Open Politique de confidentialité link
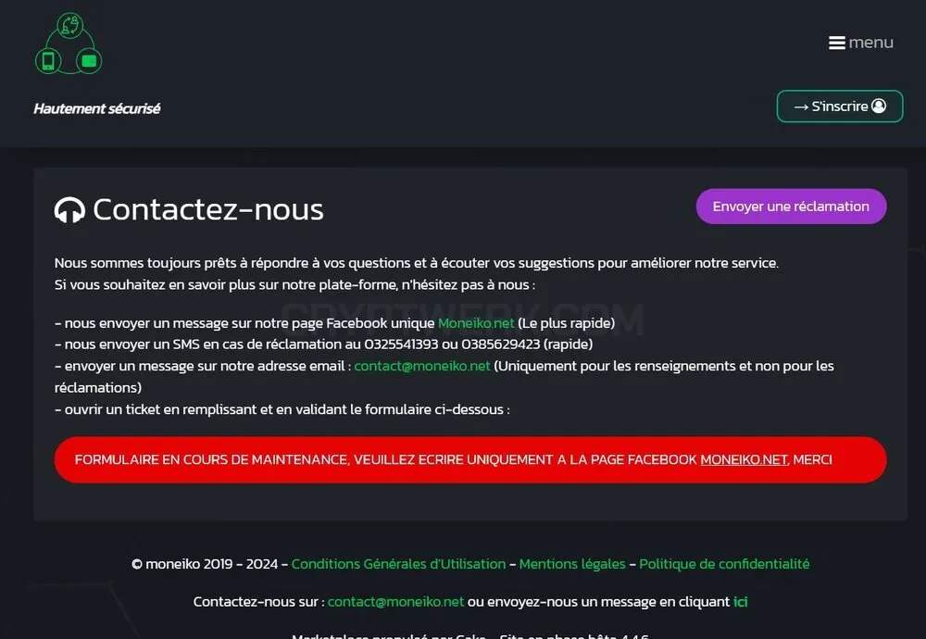The width and height of the screenshot is (926, 639). click(x=725, y=564)
